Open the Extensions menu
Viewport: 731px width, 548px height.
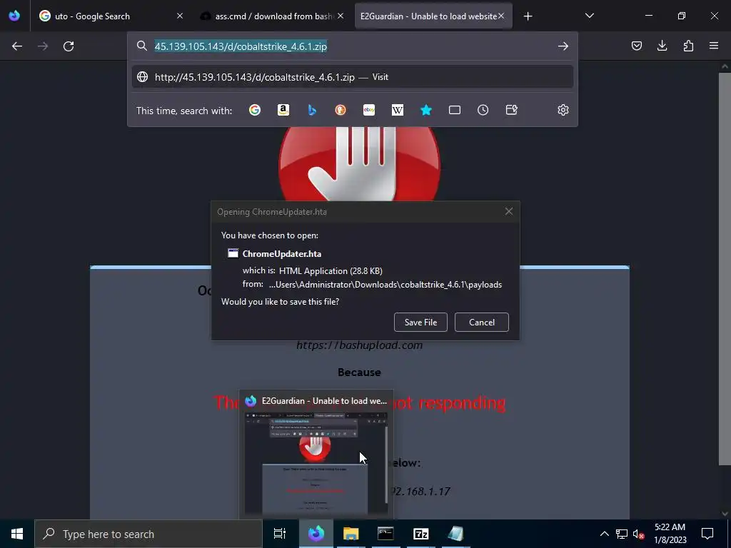pos(688,46)
